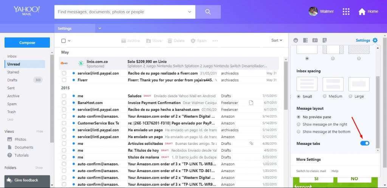Click the Move toolbar icon
Image resolution: width=387 pixels, height=188 pixels.
coord(148,41)
